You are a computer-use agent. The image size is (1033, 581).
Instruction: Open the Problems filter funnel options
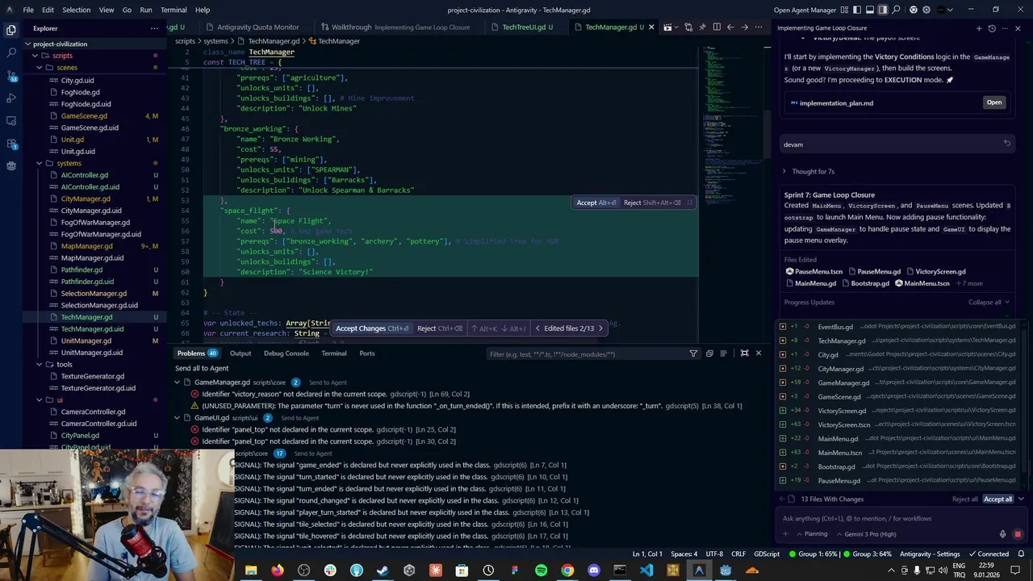693,353
